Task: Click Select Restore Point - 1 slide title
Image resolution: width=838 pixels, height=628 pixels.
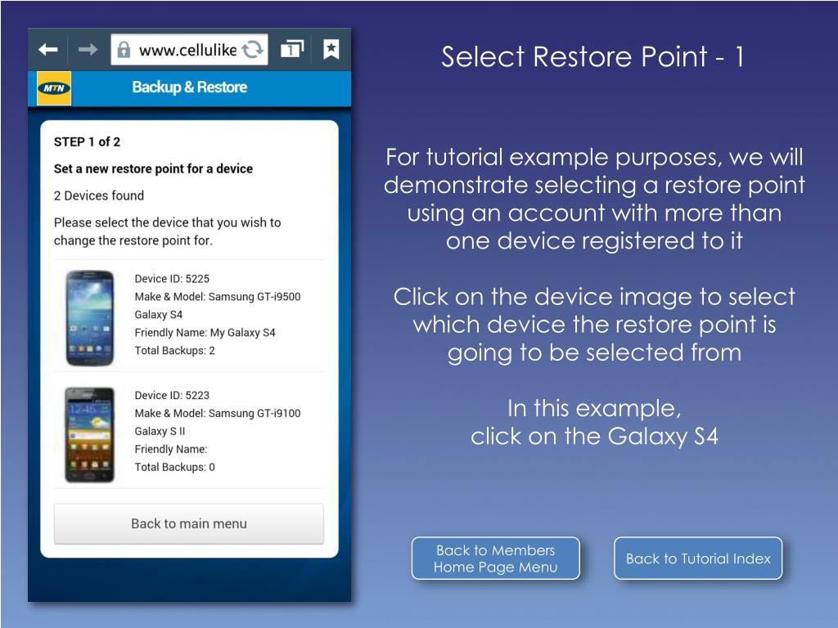Action: click(592, 56)
